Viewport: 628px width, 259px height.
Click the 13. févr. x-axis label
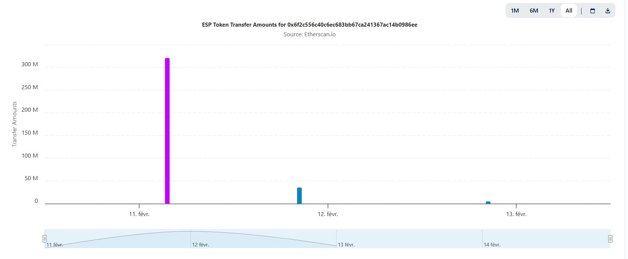516,214
